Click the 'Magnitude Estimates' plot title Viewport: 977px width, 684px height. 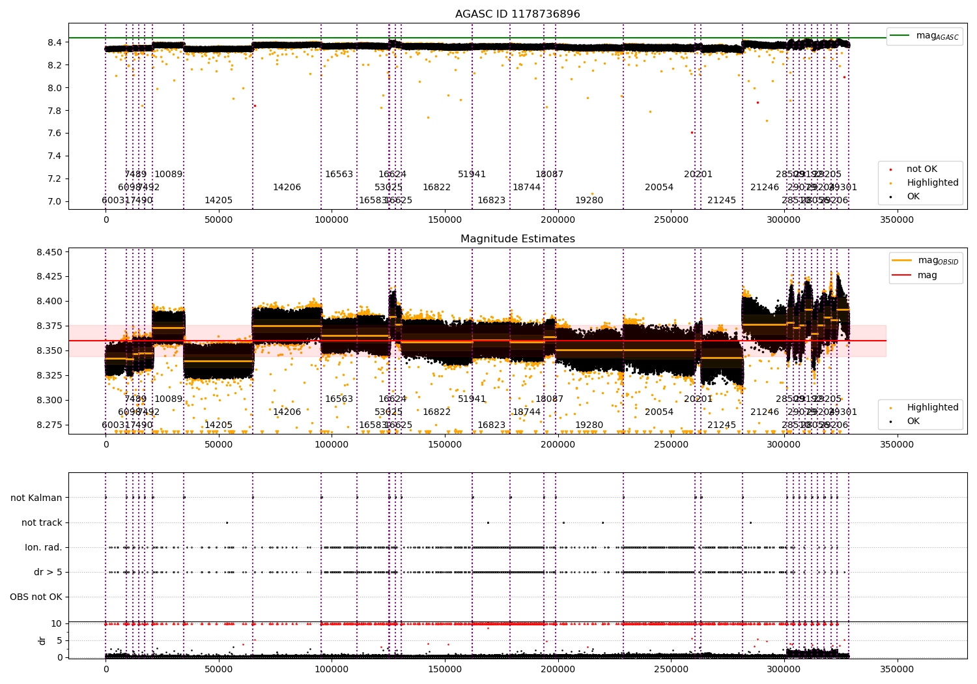pos(518,239)
